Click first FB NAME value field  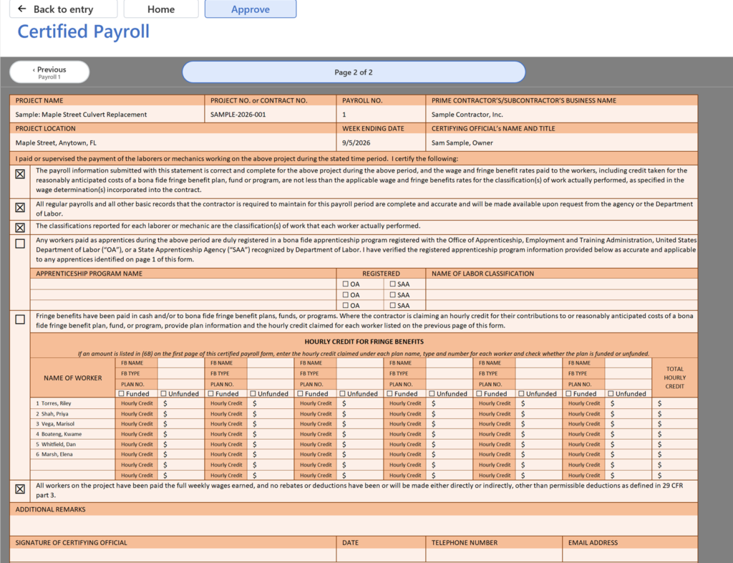click(x=181, y=363)
